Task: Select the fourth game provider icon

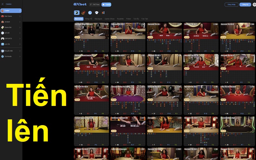Action: (x=97, y=12)
